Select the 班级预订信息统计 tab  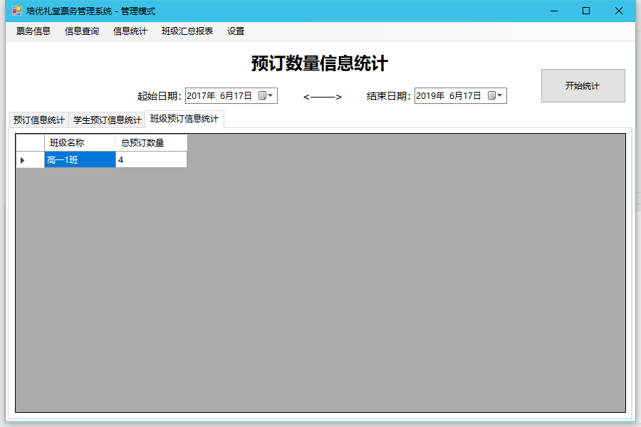(184, 119)
